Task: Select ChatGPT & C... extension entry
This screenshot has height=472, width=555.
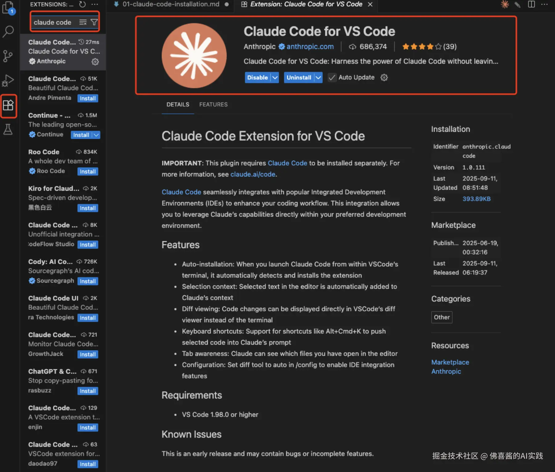Action: click(63, 381)
